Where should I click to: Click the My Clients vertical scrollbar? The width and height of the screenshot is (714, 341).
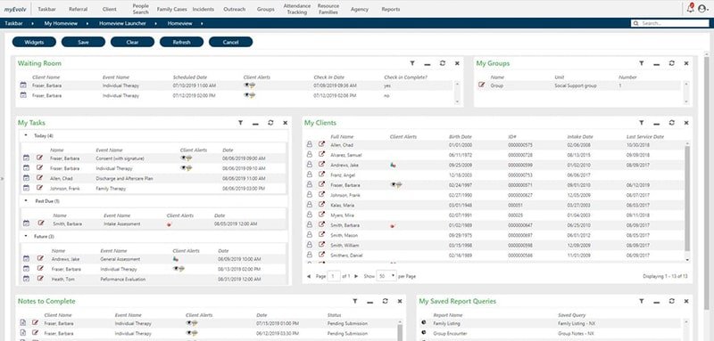(x=687, y=198)
